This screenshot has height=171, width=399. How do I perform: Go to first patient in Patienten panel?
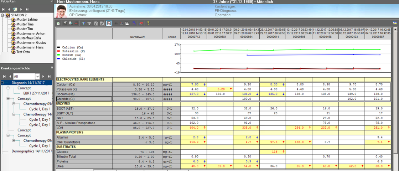[4, 9]
